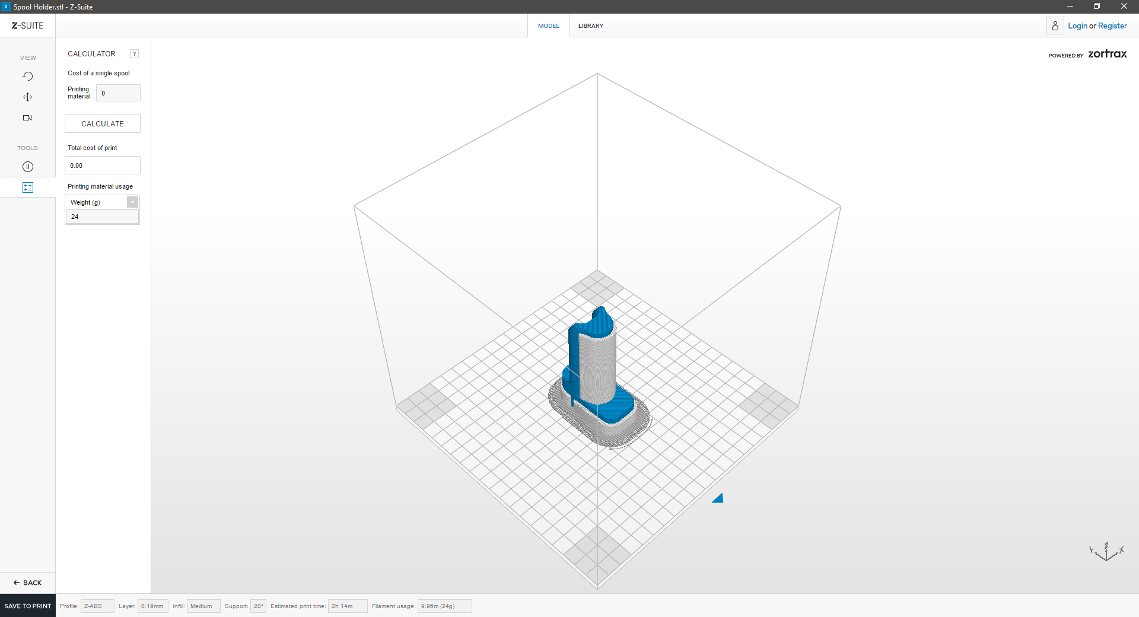Expand the Weight (g) unit dropdown

[132, 202]
